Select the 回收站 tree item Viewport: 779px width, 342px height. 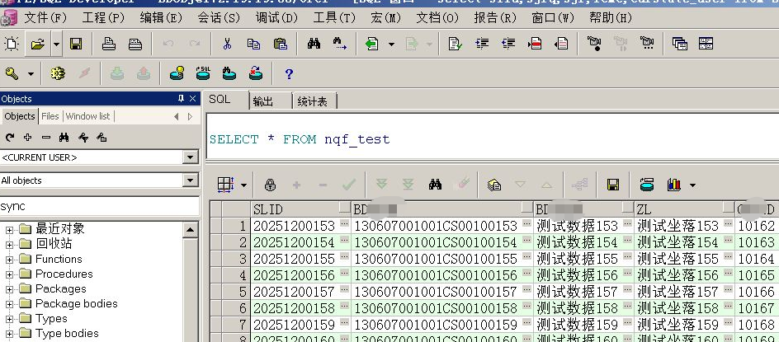(54, 244)
